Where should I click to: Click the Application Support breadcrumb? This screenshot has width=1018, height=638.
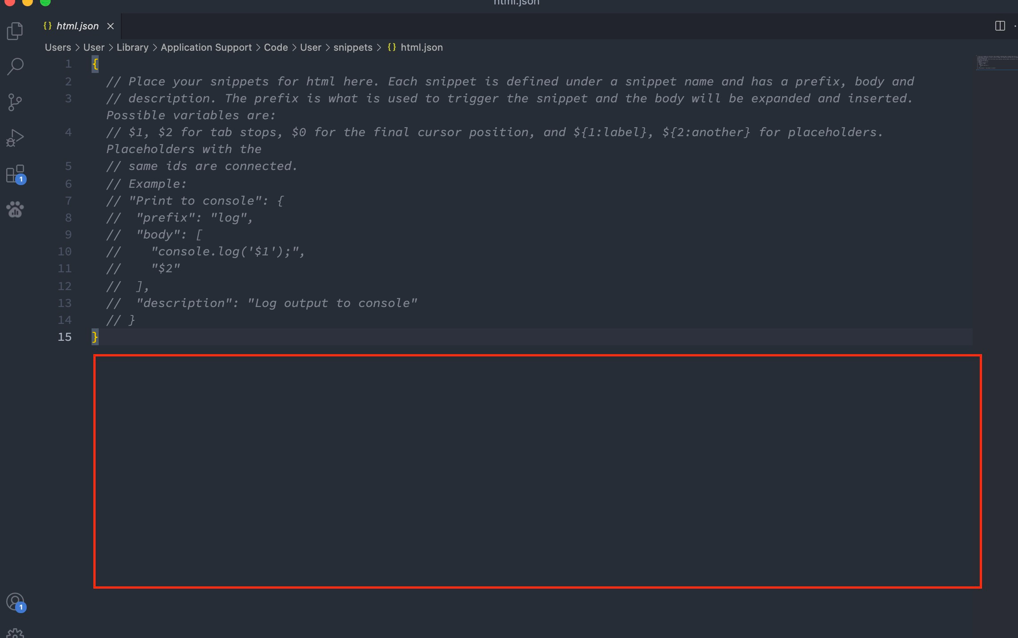(206, 47)
